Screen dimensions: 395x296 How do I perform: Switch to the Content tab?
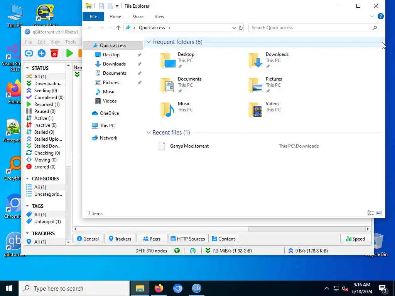(x=224, y=239)
